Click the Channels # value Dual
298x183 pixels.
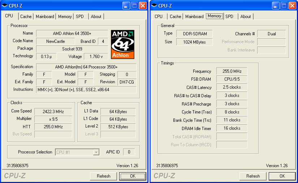[x=272, y=34]
